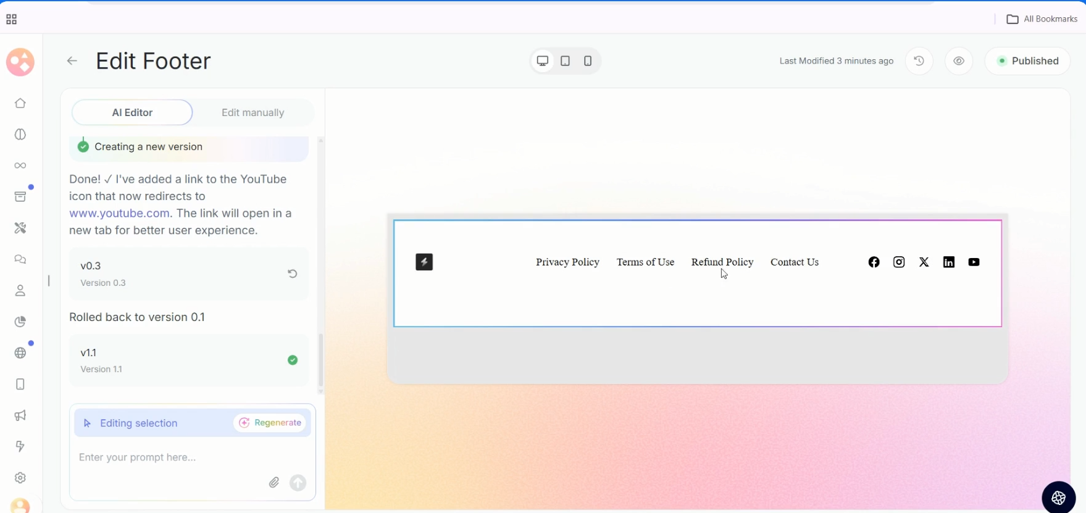Switch to tablet preview mode
The image size is (1086, 513).
(x=565, y=60)
